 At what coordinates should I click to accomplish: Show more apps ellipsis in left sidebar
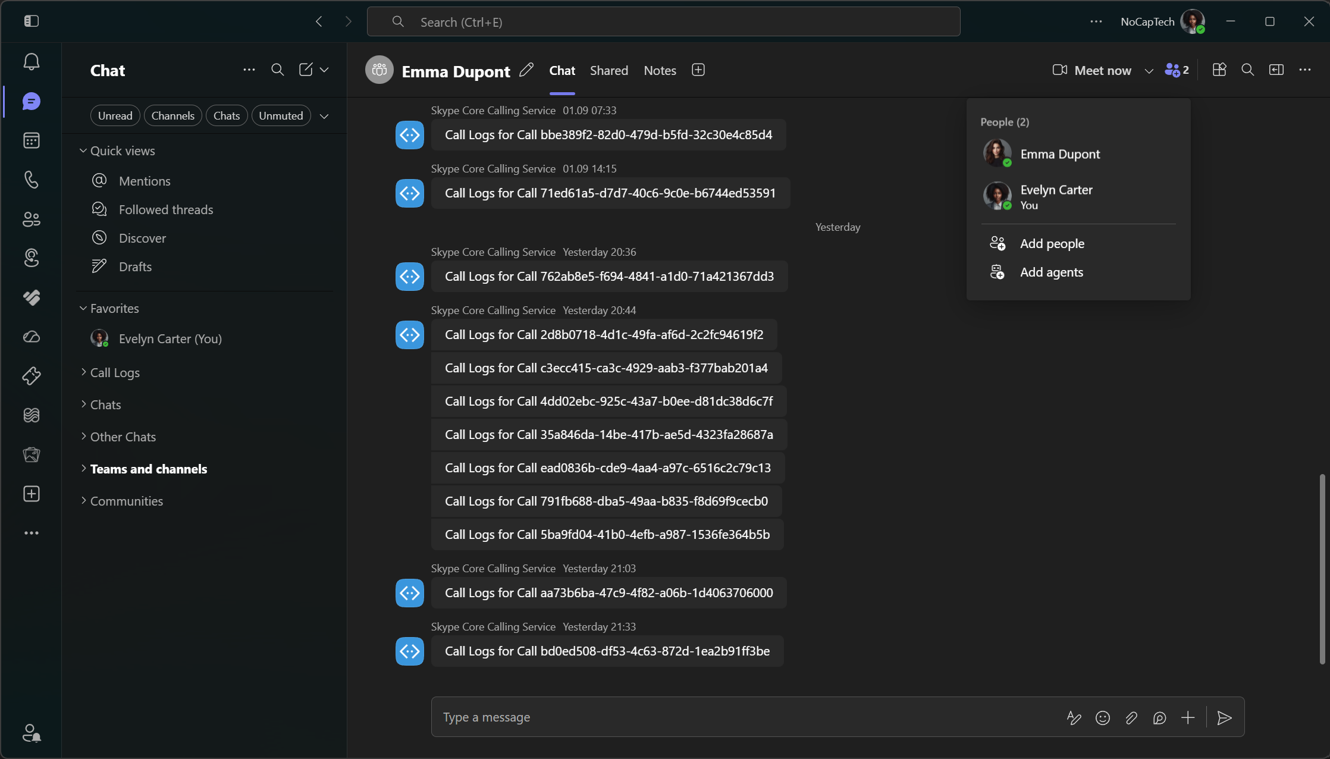click(x=32, y=533)
